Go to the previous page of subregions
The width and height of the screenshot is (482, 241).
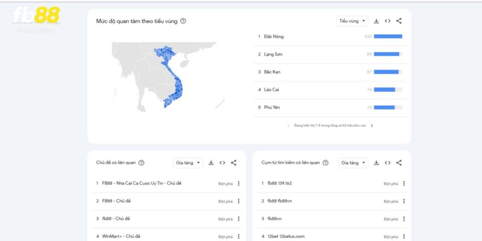(x=289, y=126)
